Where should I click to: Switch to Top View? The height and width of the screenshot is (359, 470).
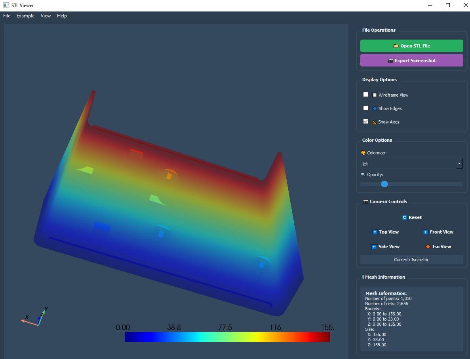pos(385,232)
